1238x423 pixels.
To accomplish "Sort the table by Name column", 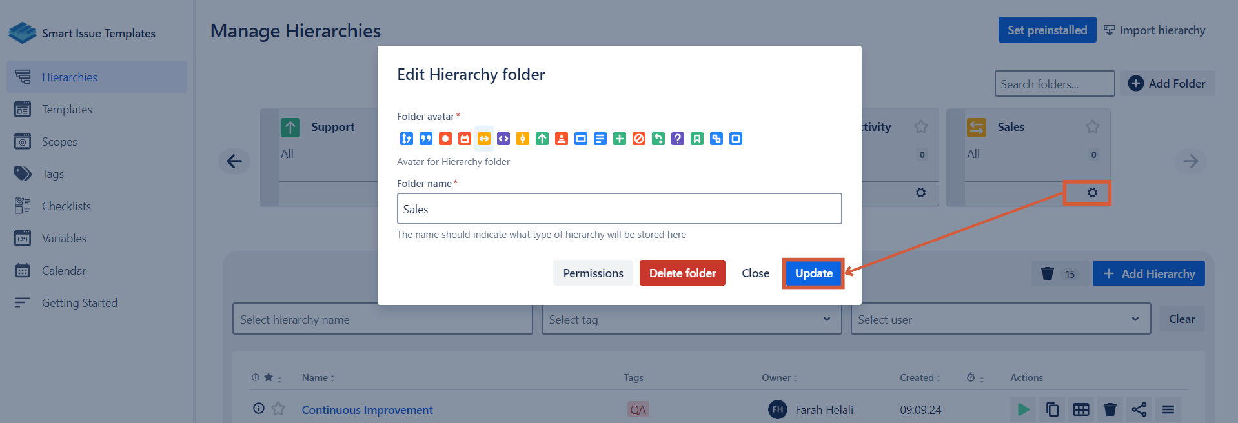I will click(318, 378).
